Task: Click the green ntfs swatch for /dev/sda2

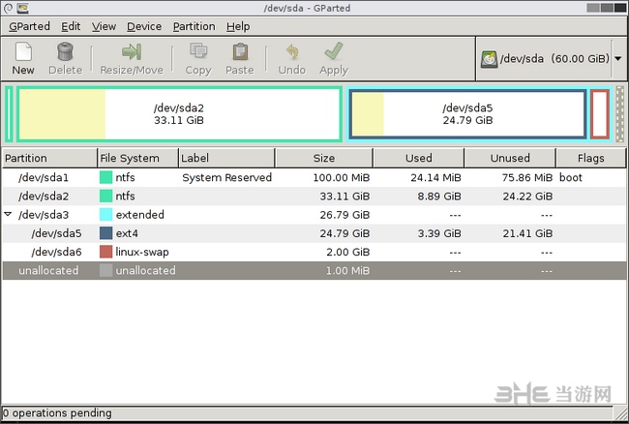Action: click(105, 197)
